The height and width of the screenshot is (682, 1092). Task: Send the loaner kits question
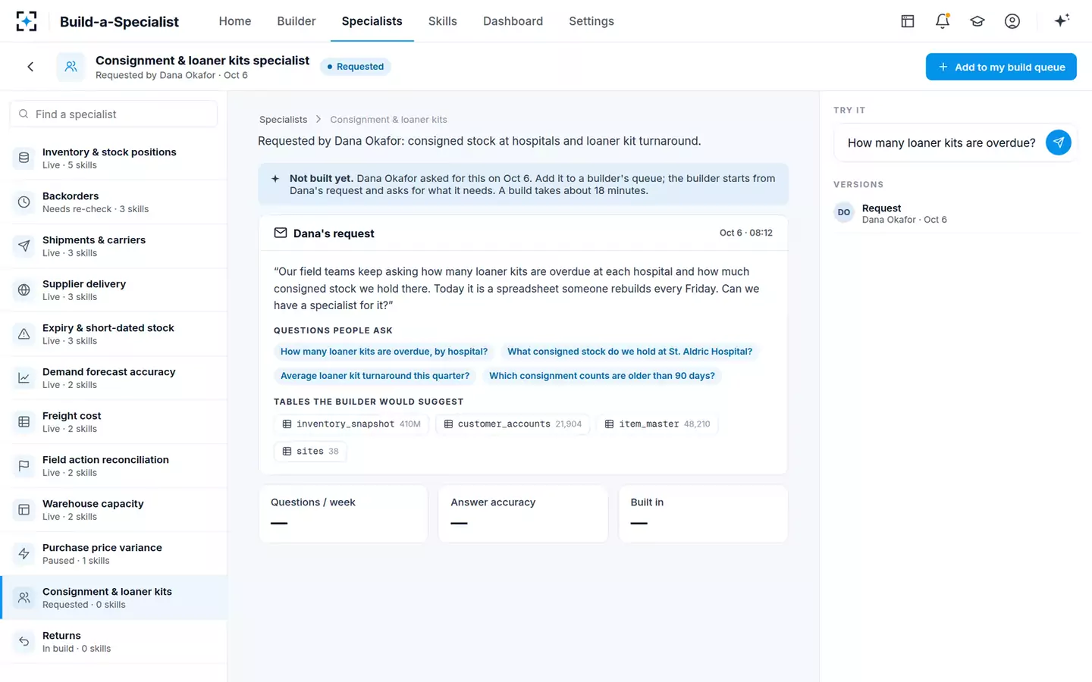[x=1058, y=142]
